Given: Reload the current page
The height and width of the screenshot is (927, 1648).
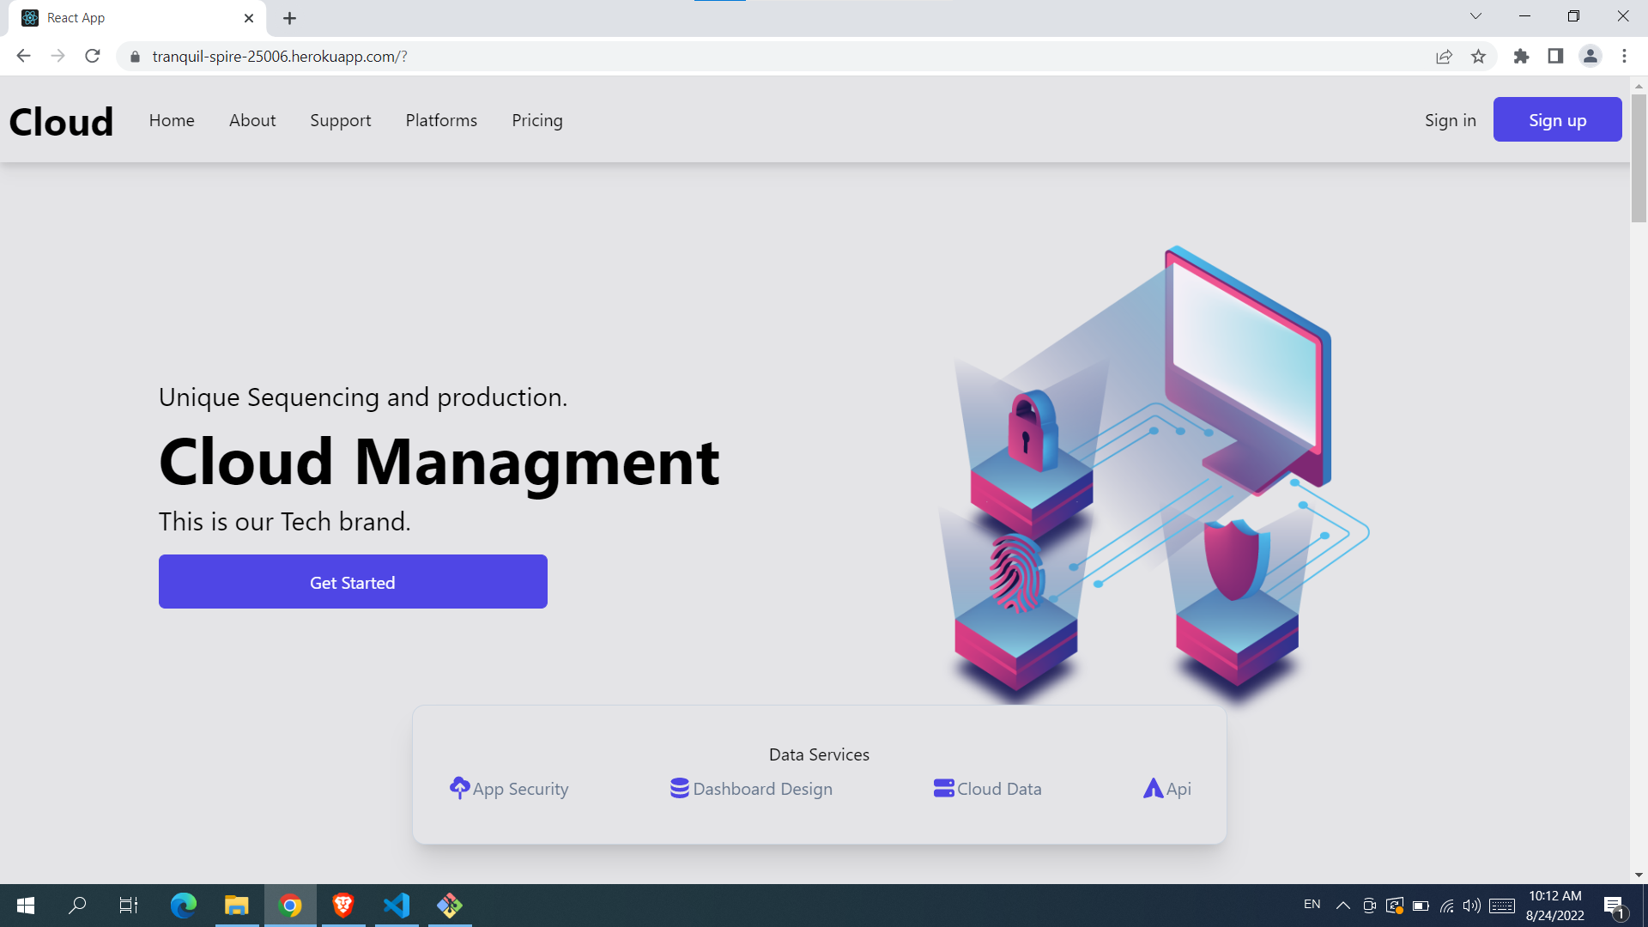Looking at the screenshot, I should 92,56.
